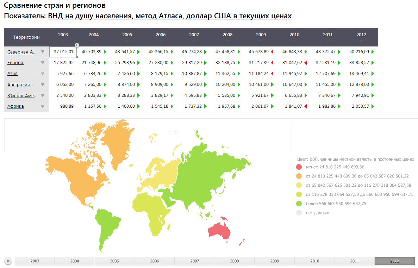418x268 pixels.
Task: Select year 2005 on the timeline
Action: (114, 261)
